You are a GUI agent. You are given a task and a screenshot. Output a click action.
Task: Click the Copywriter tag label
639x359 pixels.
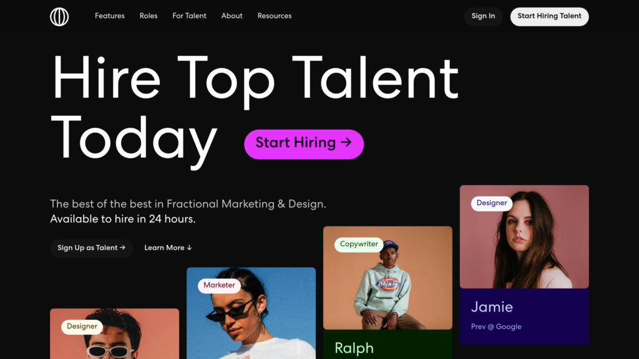click(359, 244)
